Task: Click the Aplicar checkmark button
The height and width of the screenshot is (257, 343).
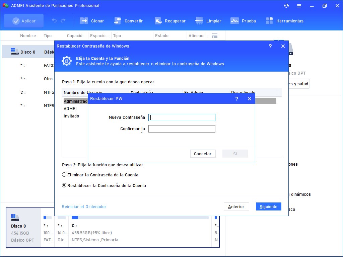Action: point(24,21)
